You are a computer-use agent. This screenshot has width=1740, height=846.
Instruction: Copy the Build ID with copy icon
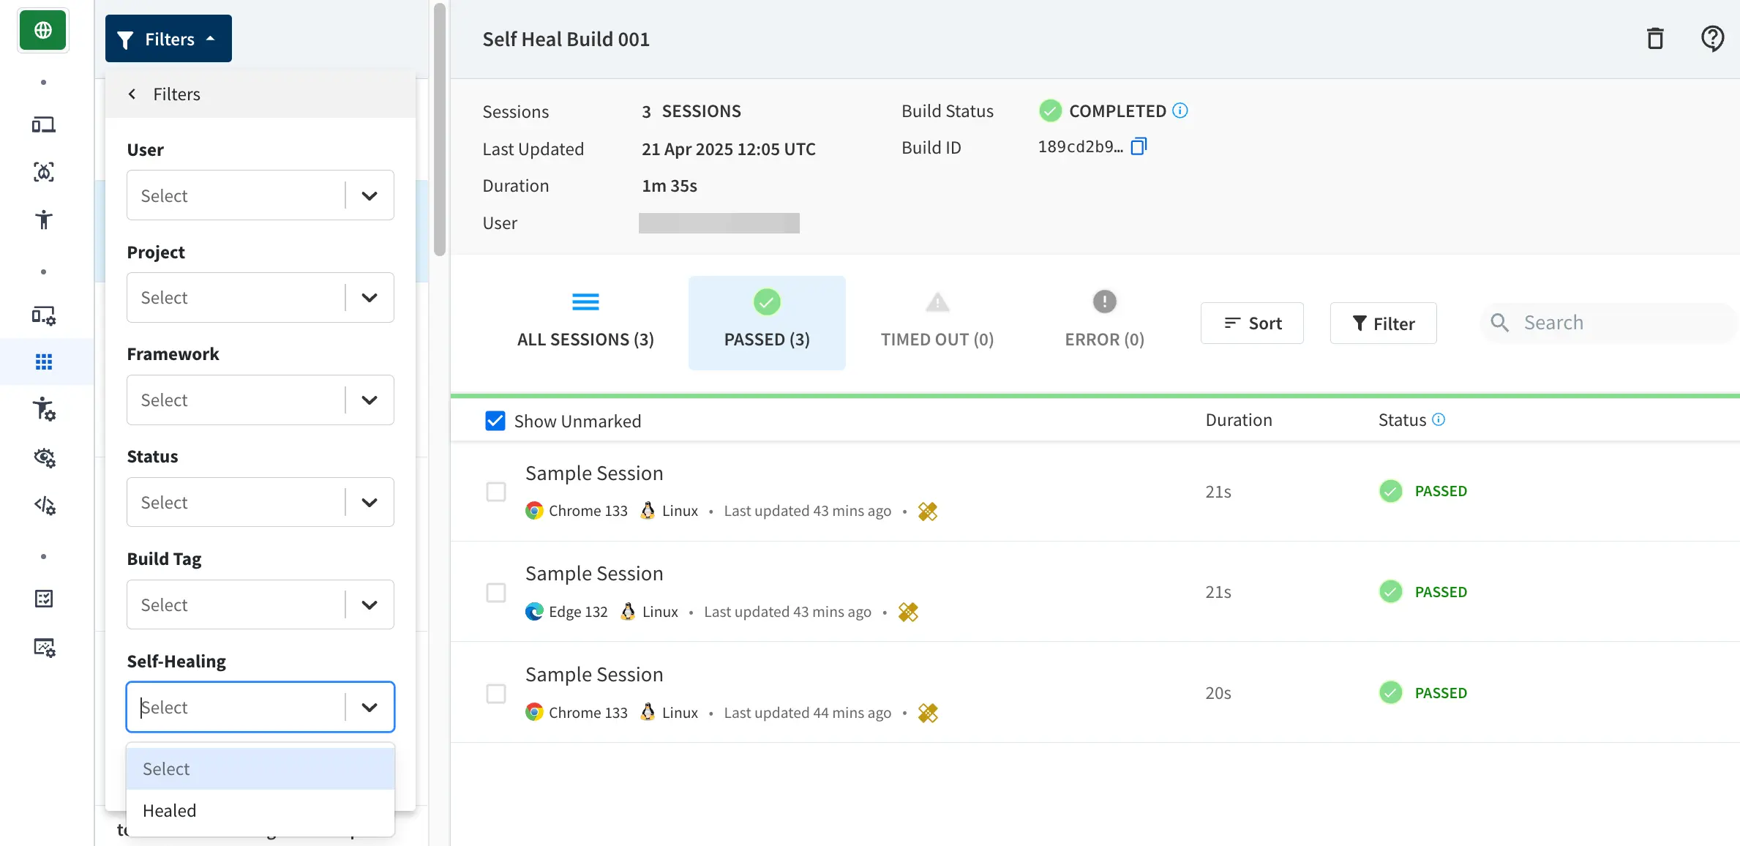1138,146
